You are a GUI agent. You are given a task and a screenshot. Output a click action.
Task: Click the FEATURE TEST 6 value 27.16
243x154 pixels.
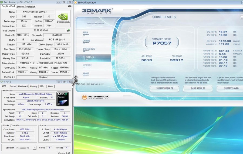coord(223,66)
